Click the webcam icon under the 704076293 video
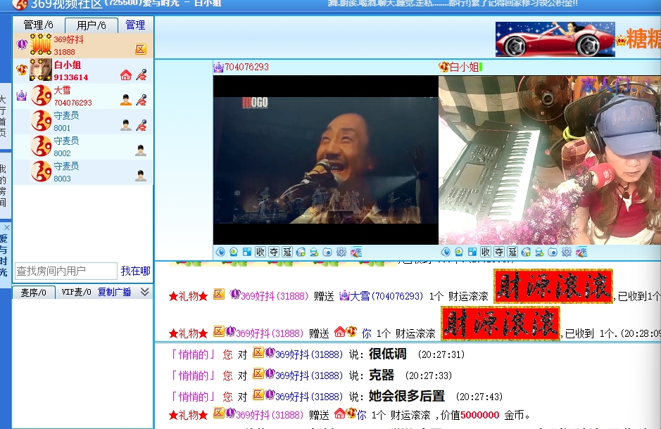The width and height of the screenshot is (661, 429). tap(234, 252)
